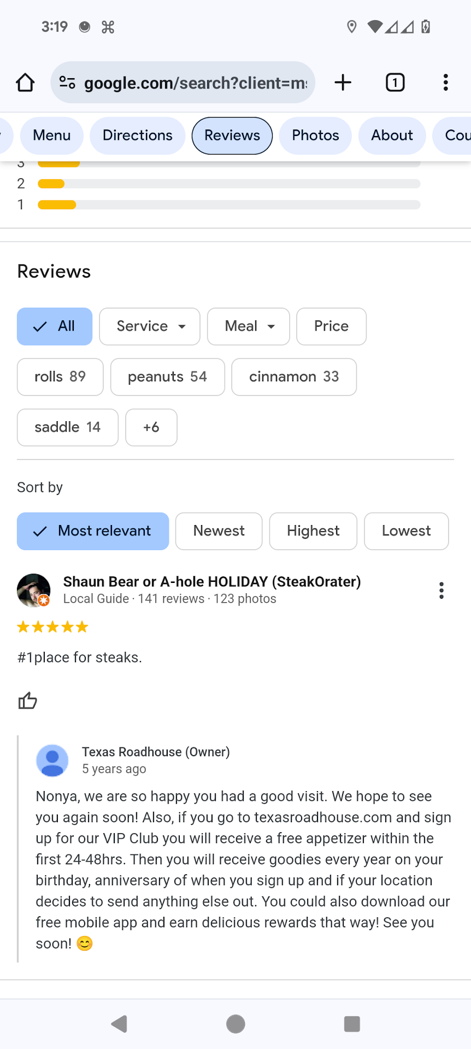471x1049 pixels.
Task: Select the All reviews filter chip
Action: (x=55, y=326)
